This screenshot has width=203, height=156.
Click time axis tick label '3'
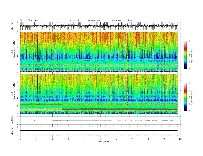(68, 139)
